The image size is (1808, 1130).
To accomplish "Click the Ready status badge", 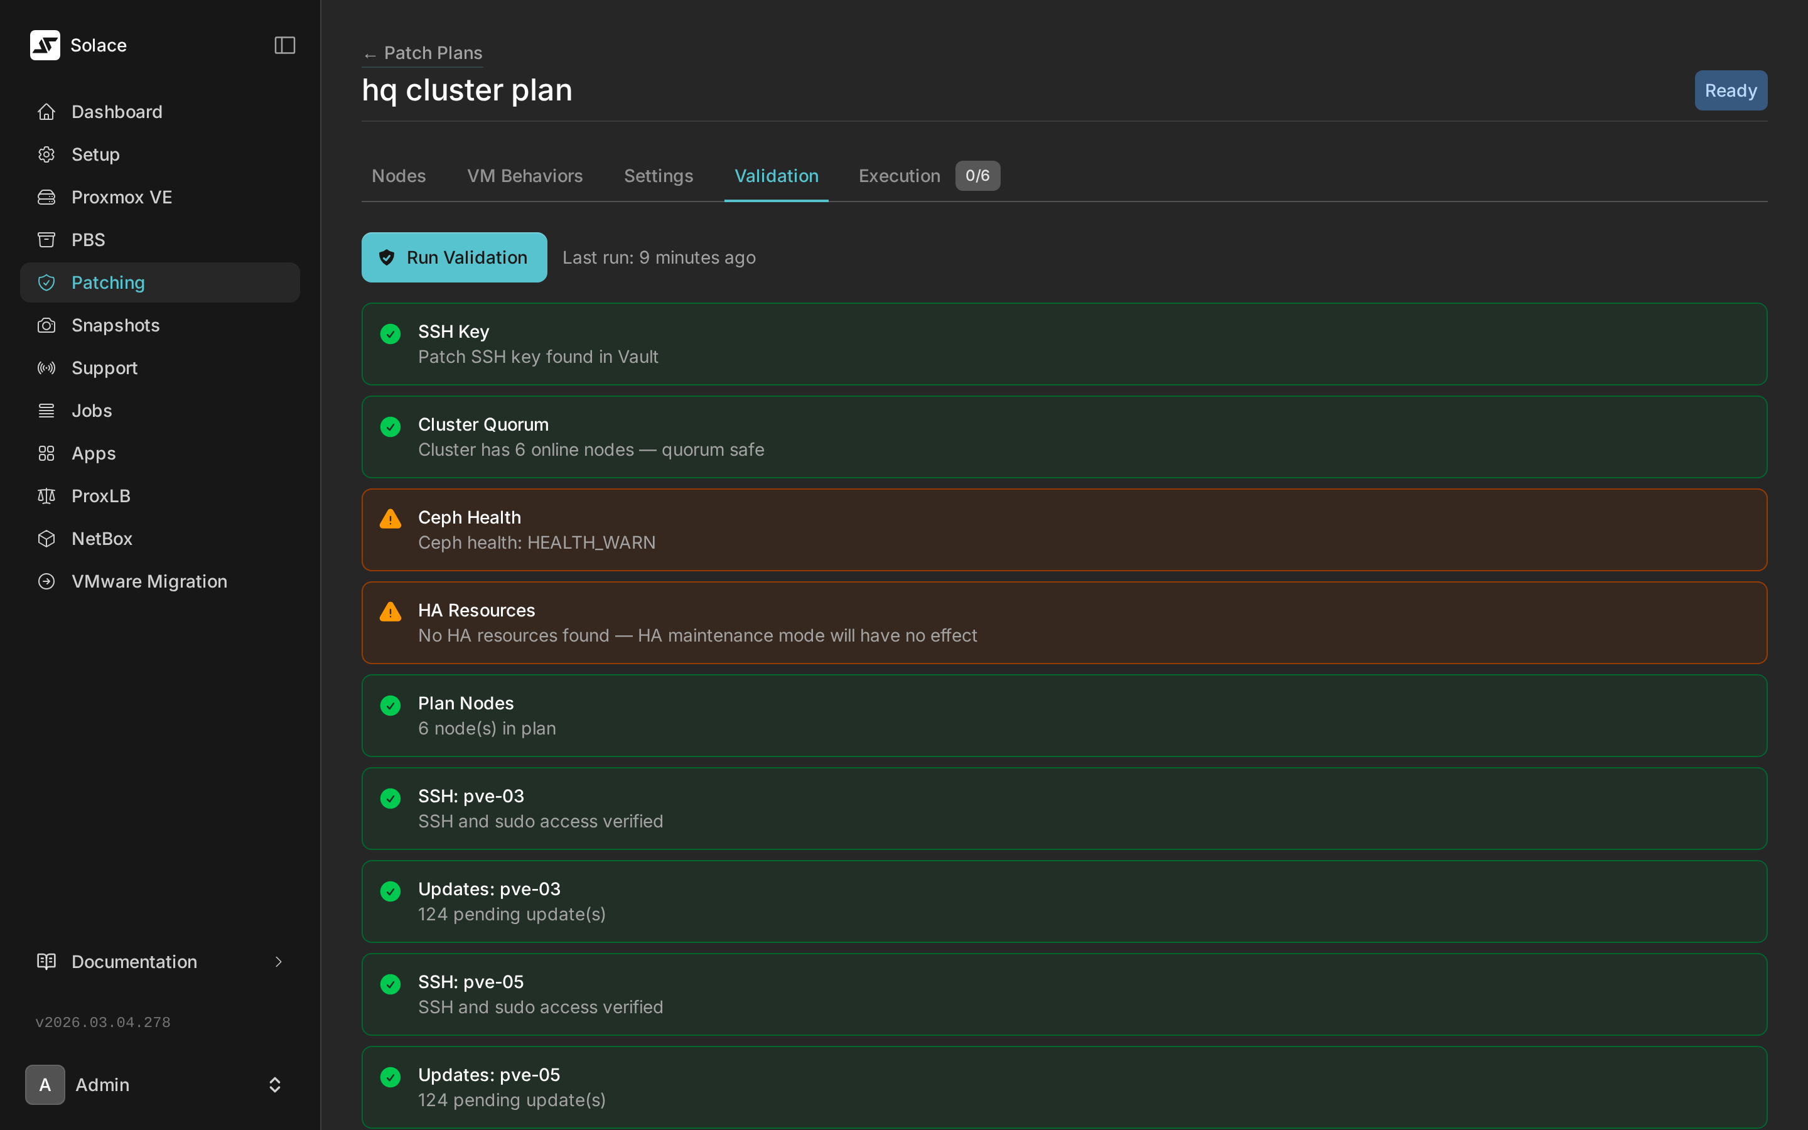I will [x=1730, y=90].
